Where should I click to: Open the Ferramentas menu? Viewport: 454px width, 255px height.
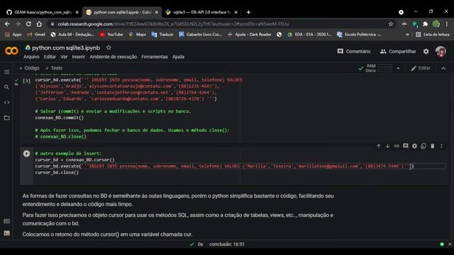[155, 57]
